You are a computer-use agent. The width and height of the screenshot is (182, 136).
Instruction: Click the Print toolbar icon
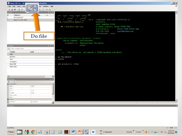coord(15,10)
